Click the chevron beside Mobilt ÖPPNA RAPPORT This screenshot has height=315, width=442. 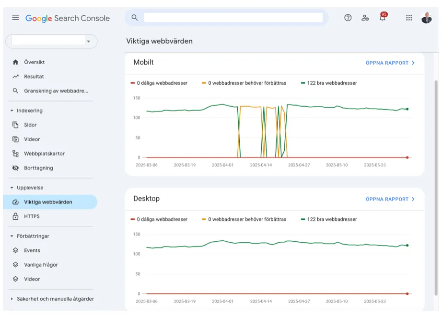[413, 63]
